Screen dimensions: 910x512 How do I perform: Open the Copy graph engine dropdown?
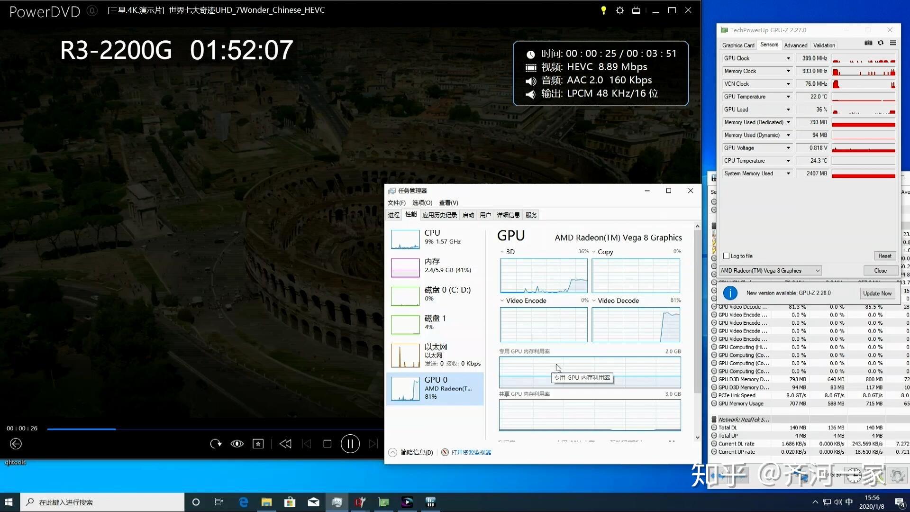click(x=594, y=252)
